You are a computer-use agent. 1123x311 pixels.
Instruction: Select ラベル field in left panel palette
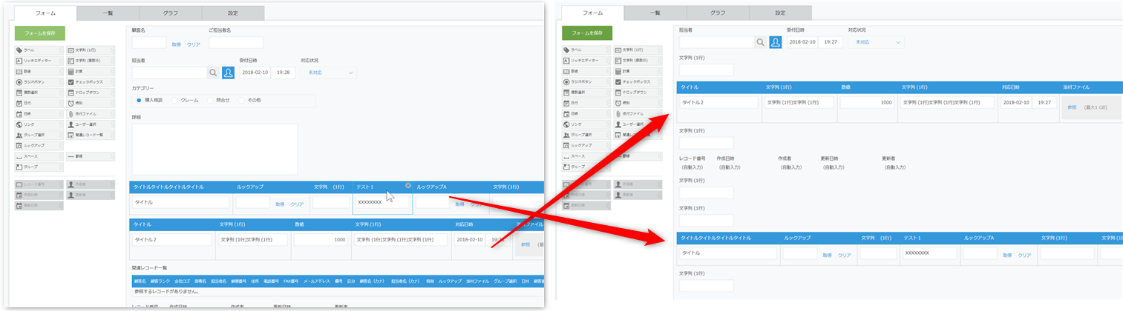pos(39,50)
